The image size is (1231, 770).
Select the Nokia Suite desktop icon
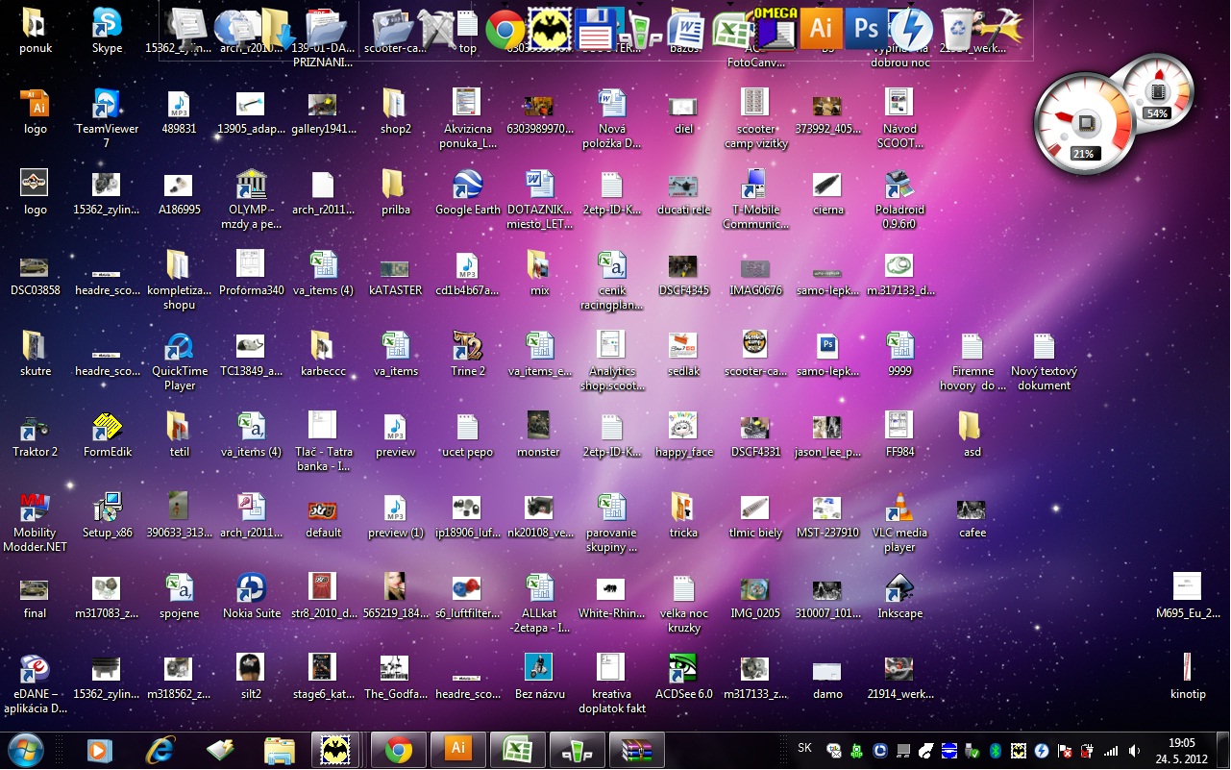click(x=251, y=589)
